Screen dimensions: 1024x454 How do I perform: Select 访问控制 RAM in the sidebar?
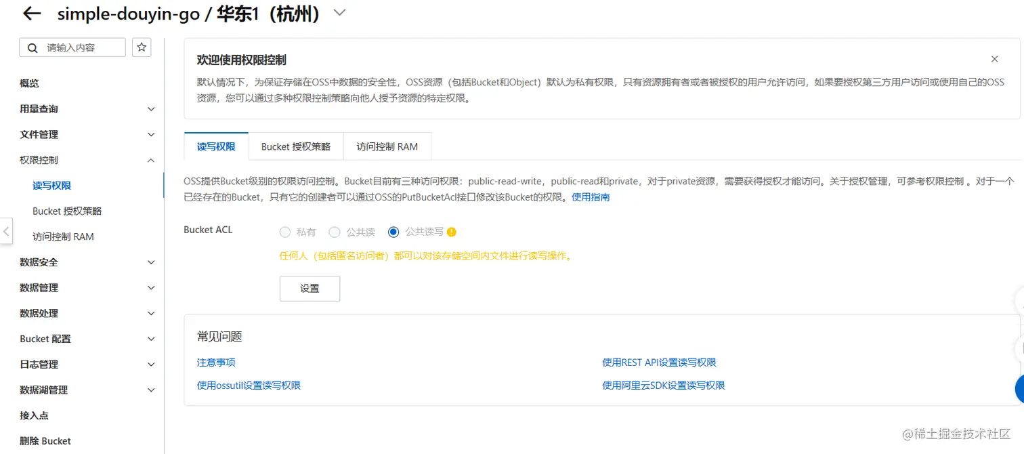(63, 237)
